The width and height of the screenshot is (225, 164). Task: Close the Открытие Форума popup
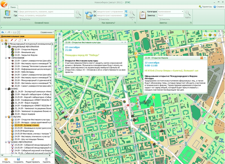[205, 58]
